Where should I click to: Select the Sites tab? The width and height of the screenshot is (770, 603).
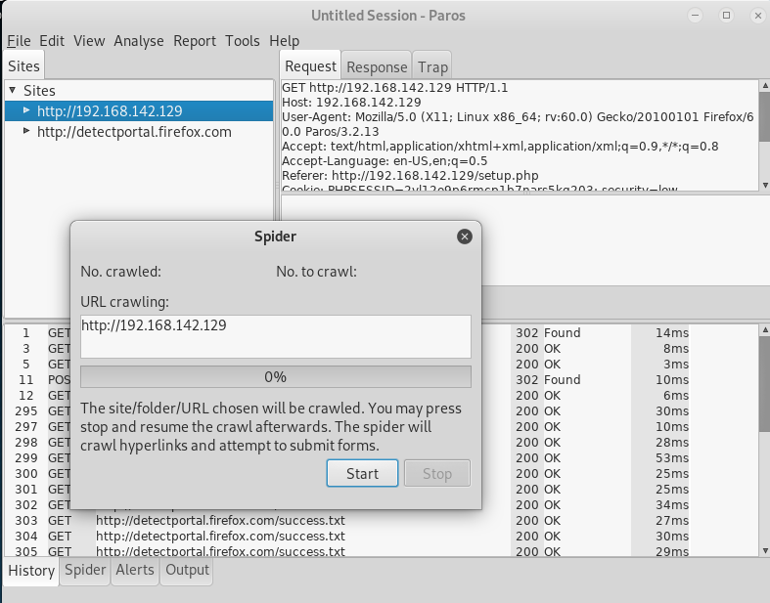pos(23,66)
